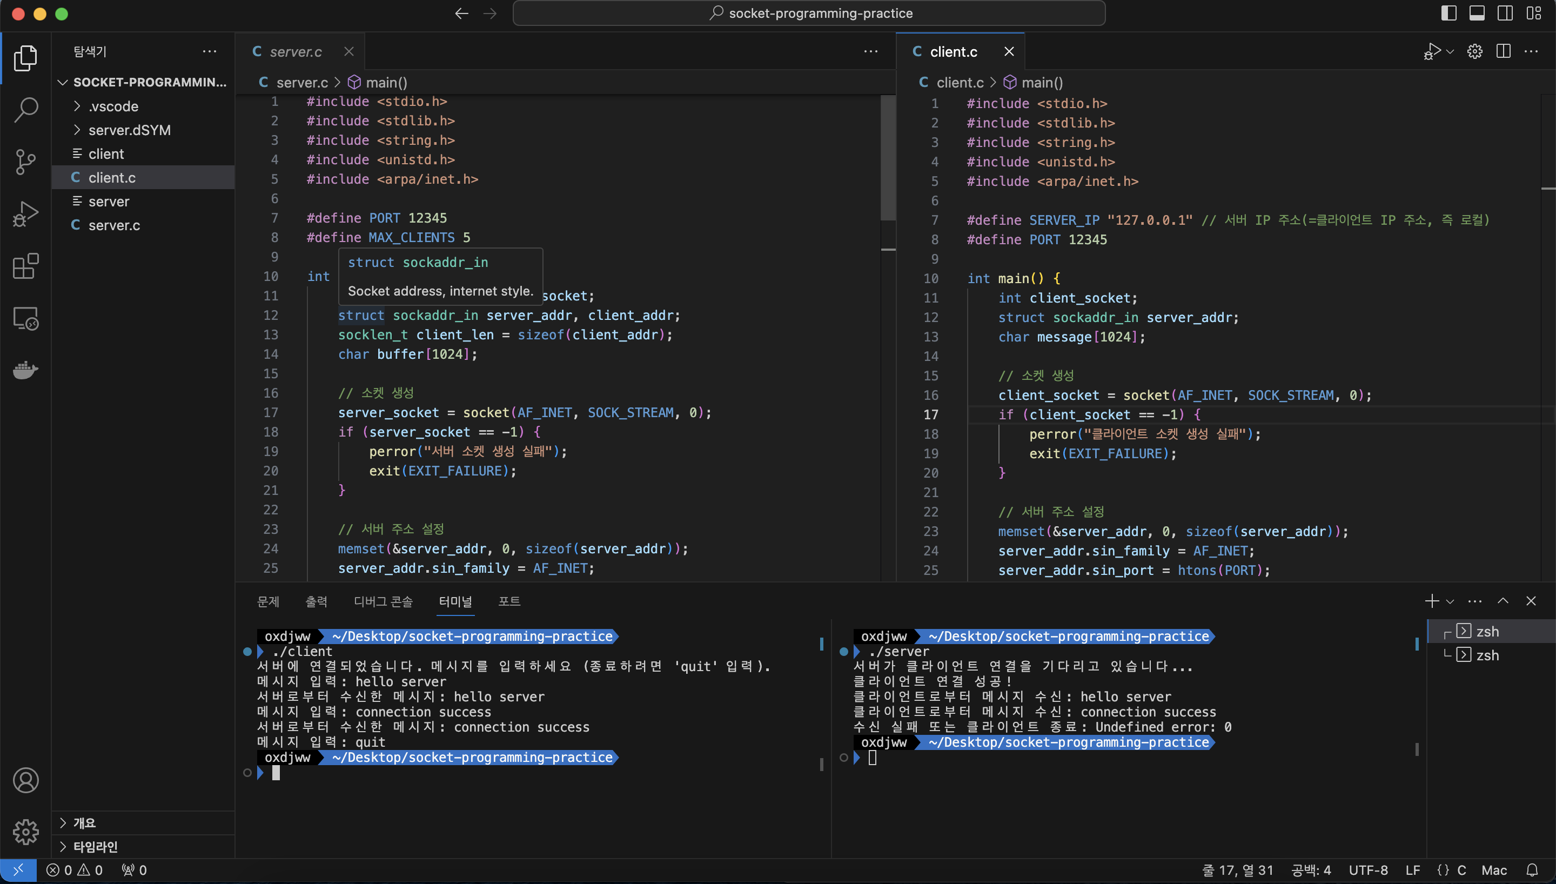Switch to the 디버그 콘솔 panel tab
Image resolution: width=1556 pixels, height=884 pixels.
(x=383, y=601)
